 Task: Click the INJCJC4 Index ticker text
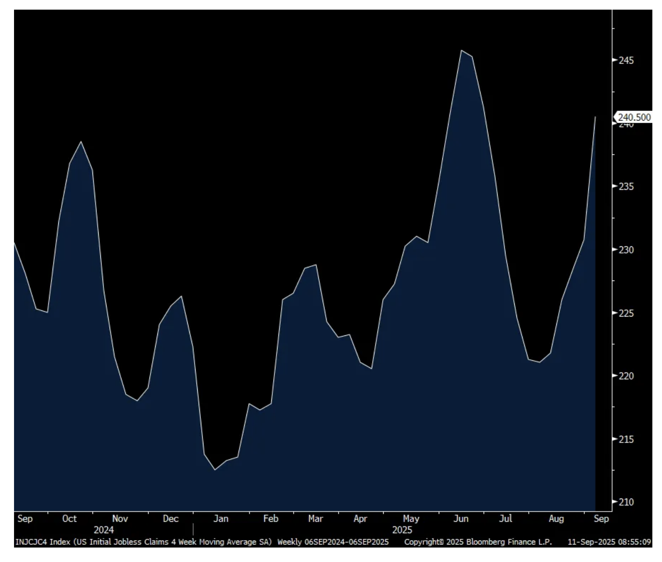(43, 542)
